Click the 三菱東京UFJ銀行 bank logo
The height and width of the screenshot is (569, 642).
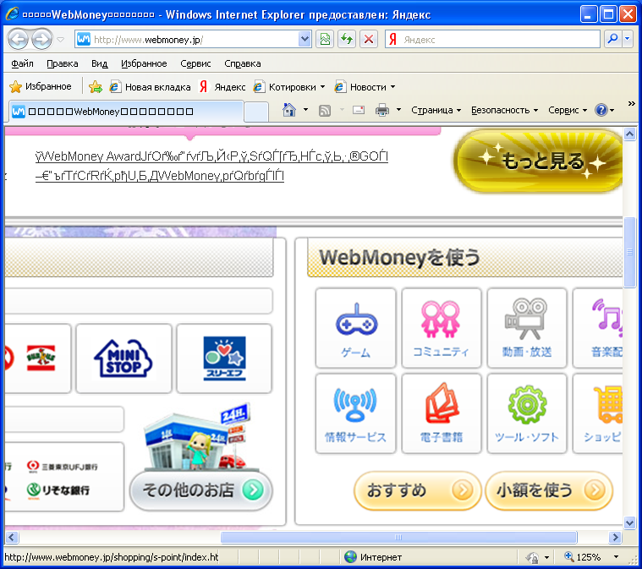(x=63, y=467)
